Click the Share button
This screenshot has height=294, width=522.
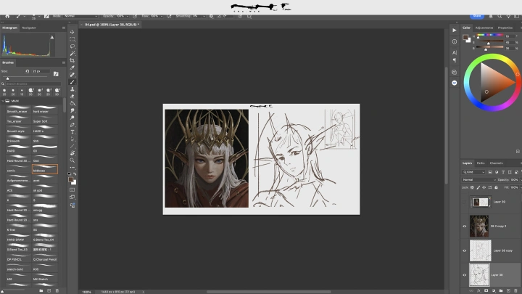click(477, 16)
